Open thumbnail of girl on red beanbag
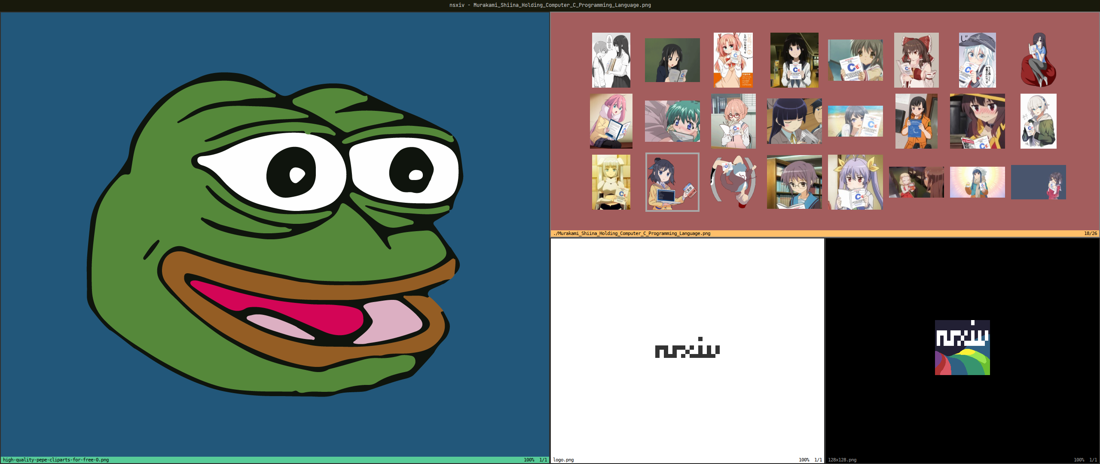Image resolution: width=1100 pixels, height=464 pixels. point(1038,60)
